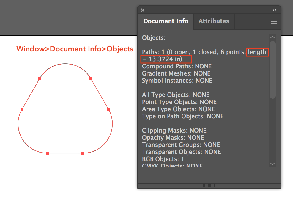
Task: Select the middle-right anchor point of shape
Action: (108, 109)
